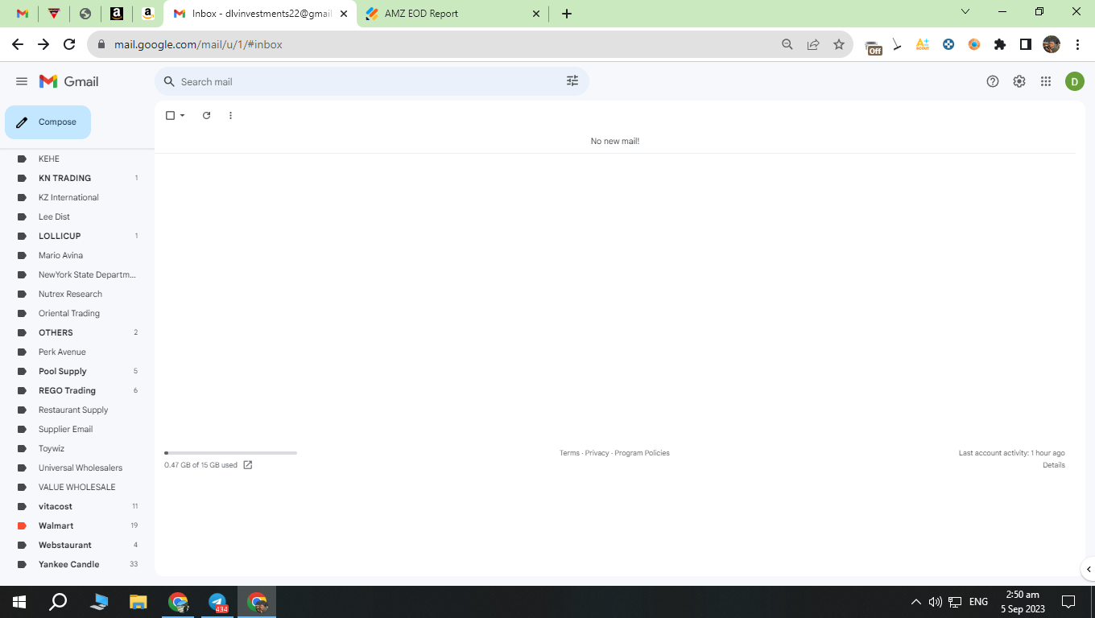The image size is (1095, 618).
Task: Switch to the first pinned Gmail tab
Action: point(23,14)
